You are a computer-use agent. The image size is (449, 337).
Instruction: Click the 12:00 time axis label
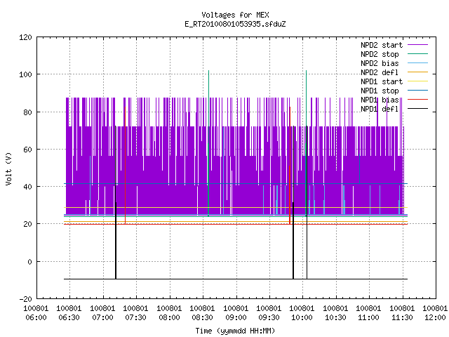pyautogui.click(x=435, y=318)
